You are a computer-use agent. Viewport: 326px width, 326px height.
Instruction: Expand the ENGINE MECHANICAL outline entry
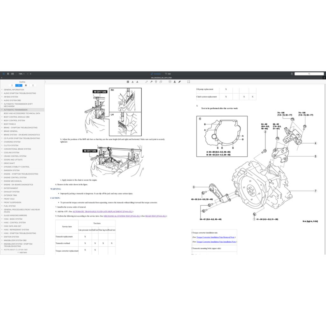(2, 181)
